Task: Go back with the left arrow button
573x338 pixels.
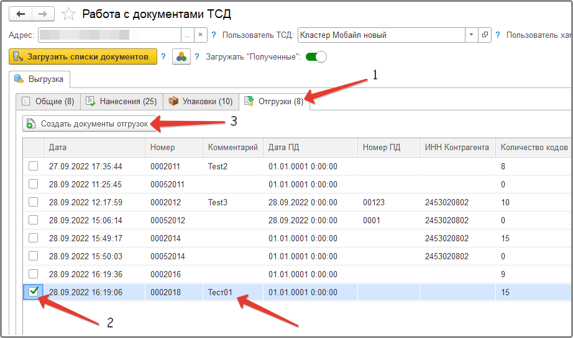Action: tap(21, 14)
